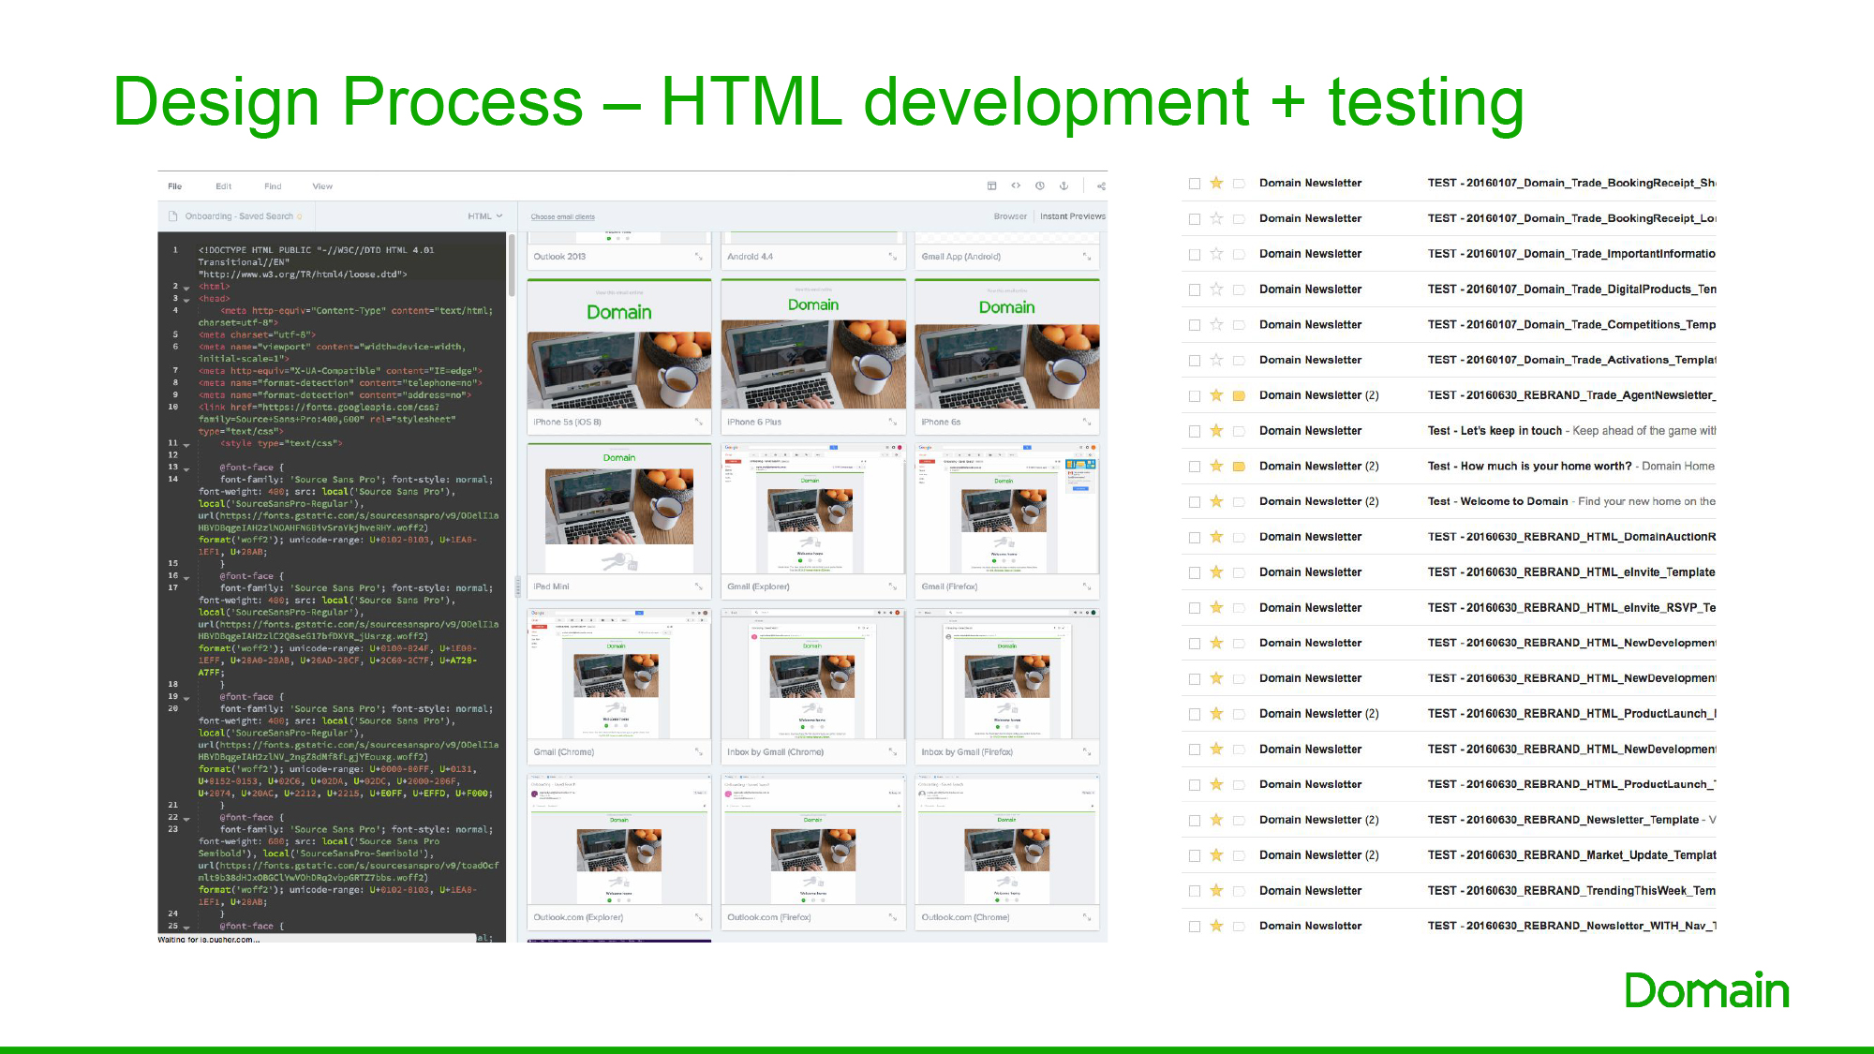Expand the iPhone 6 Plus preview

coord(892,422)
